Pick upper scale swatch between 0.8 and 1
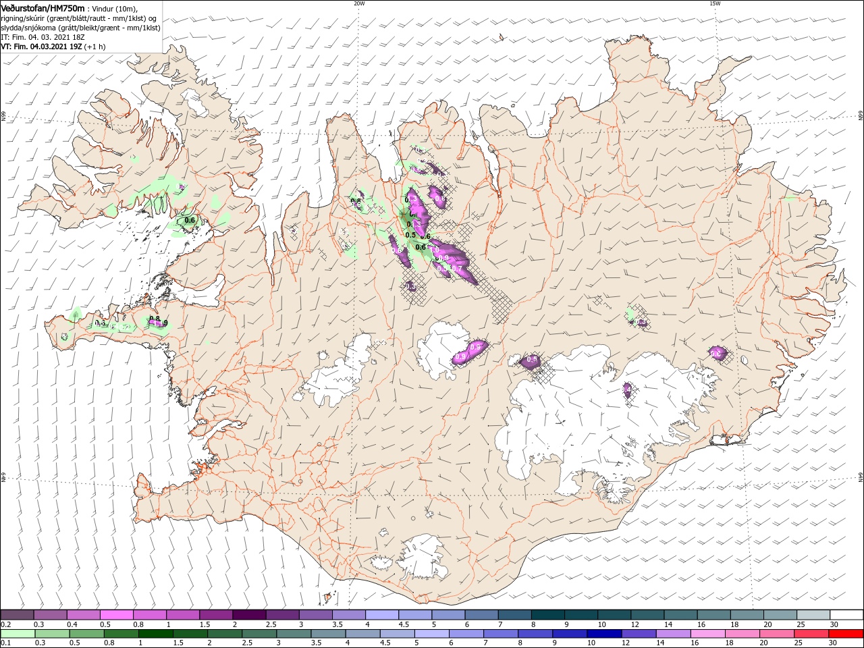Image resolution: width=864 pixels, height=648 pixels. point(149,614)
